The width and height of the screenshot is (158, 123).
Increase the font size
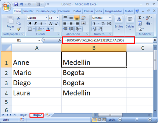51,23
